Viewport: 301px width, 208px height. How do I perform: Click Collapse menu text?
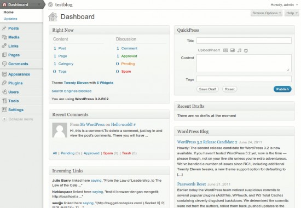pos(21,119)
